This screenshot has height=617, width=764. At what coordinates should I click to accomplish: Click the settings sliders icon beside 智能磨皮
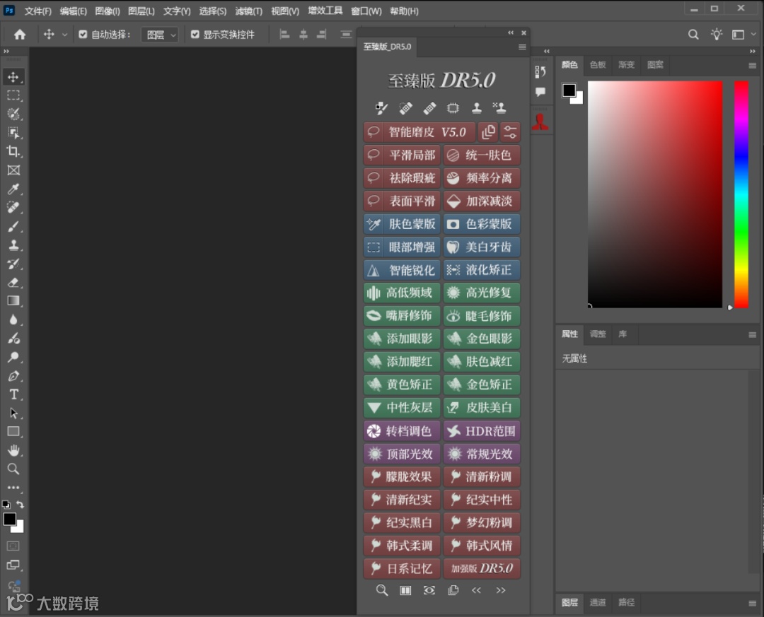(509, 132)
